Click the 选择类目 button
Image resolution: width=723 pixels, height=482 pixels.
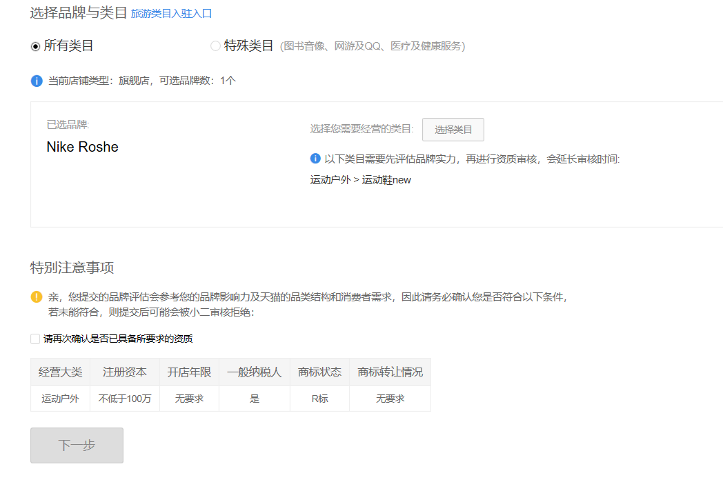pyautogui.click(x=453, y=129)
